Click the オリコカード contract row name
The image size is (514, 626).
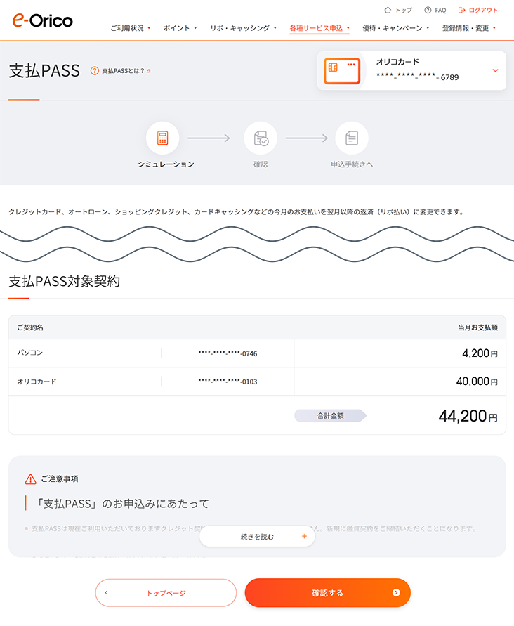tap(37, 382)
